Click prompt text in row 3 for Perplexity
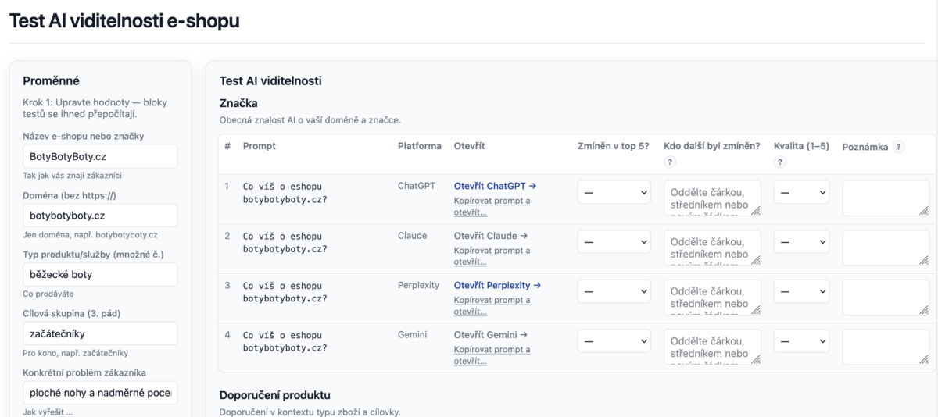Viewport: 938px width, 417px height. [285, 292]
